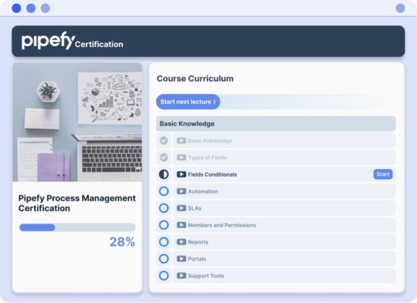417x303 pixels.
Task: Click Pipefy Process Management Certification title
Action: [77, 203]
